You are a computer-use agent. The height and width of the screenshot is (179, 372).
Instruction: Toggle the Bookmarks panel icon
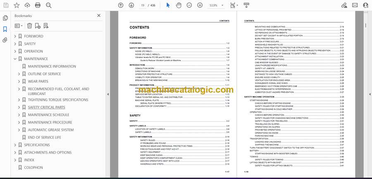click(x=5, y=29)
